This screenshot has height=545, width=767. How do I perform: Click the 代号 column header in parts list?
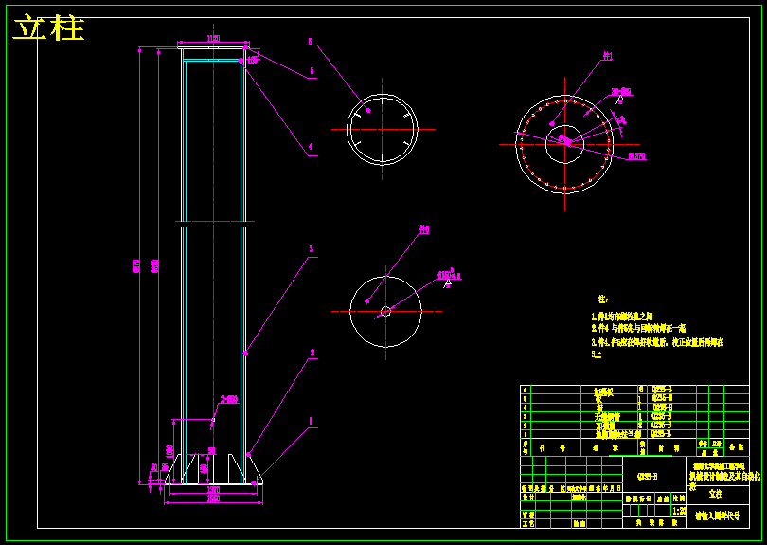[553, 447]
